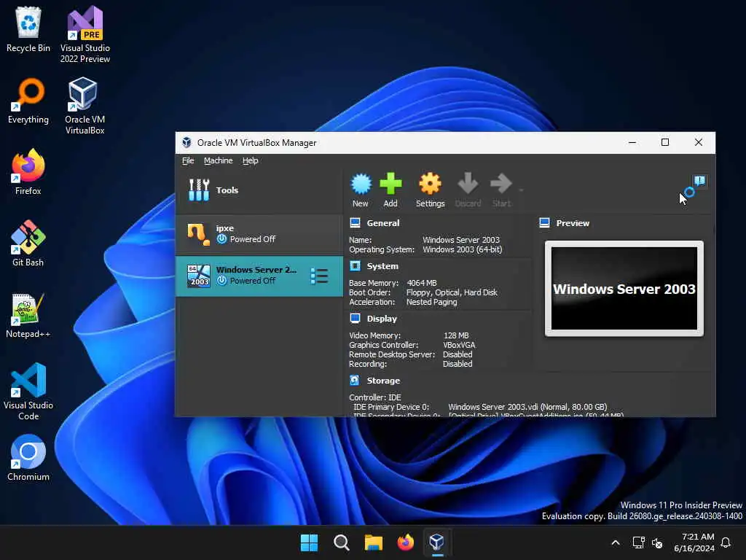746x560 pixels.
Task: Select the Windows Server 2003 machine entry
Action: [259, 276]
